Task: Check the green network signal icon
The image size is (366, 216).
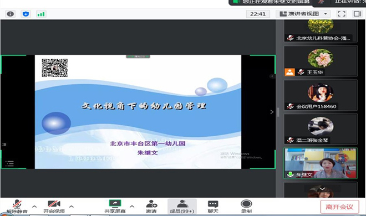Action: pyautogui.click(x=41, y=14)
